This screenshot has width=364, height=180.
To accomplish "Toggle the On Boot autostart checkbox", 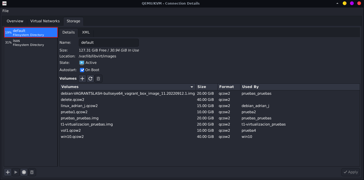I will tap(82, 70).
